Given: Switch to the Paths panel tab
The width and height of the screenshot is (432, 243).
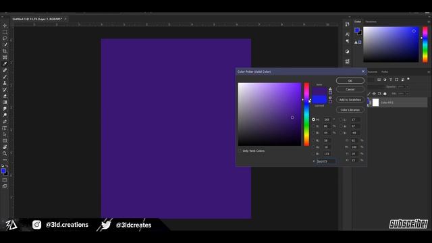Looking at the screenshot, I should click(385, 72).
